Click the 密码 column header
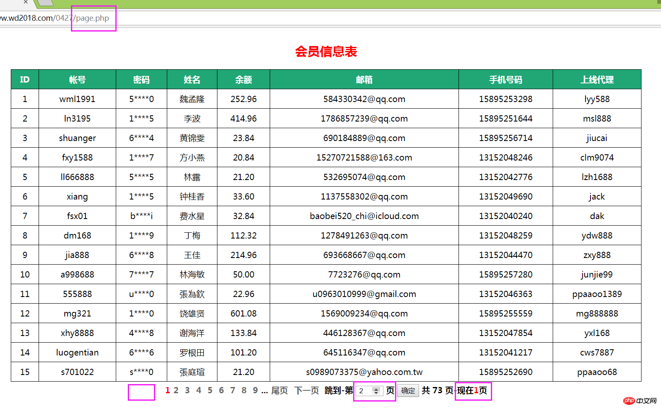661x409 pixels. click(x=141, y=79)
